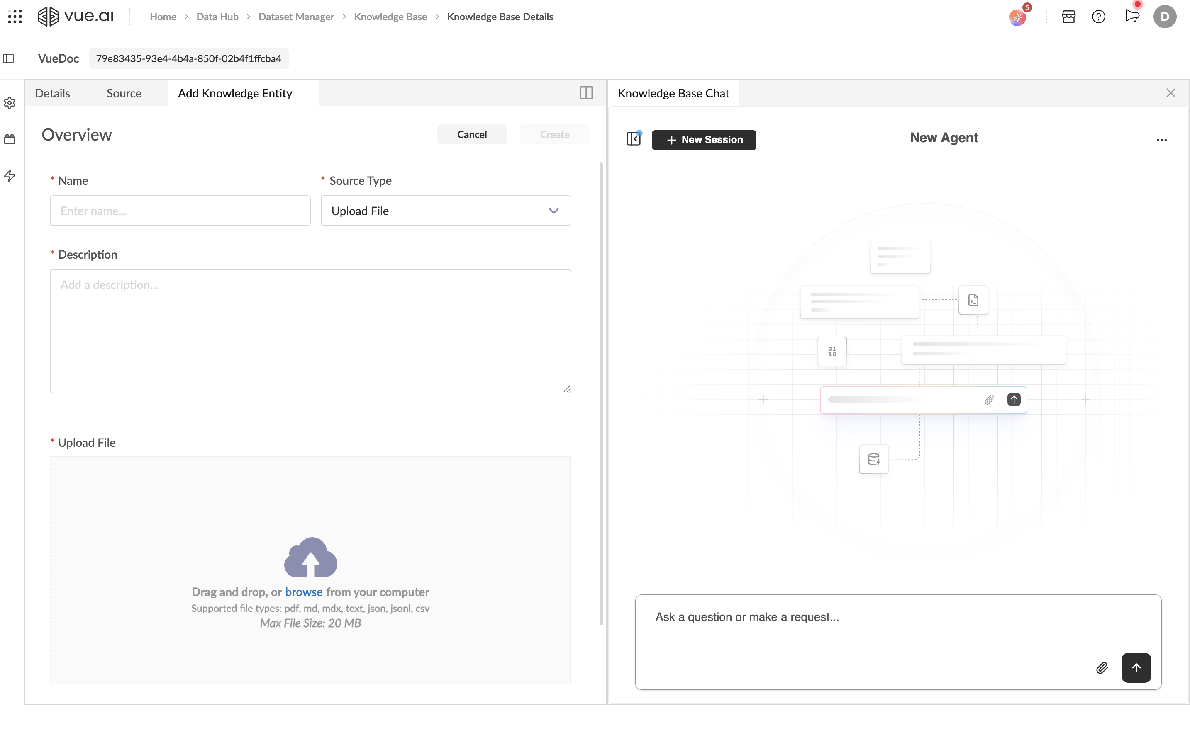Click the Create button
This screenshot has height=737, width=1190.
point(555,134)
